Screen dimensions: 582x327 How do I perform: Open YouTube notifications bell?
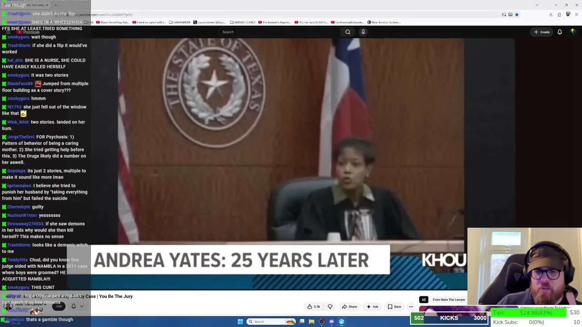pos(560,32)
